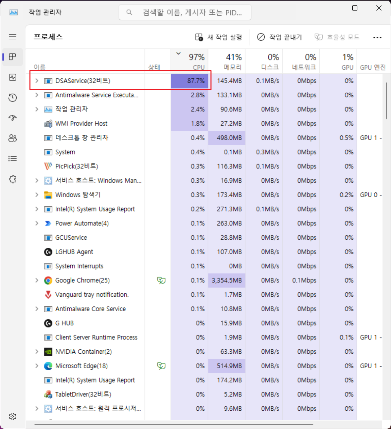Click the Google Chrome process icon

point(48,280)
